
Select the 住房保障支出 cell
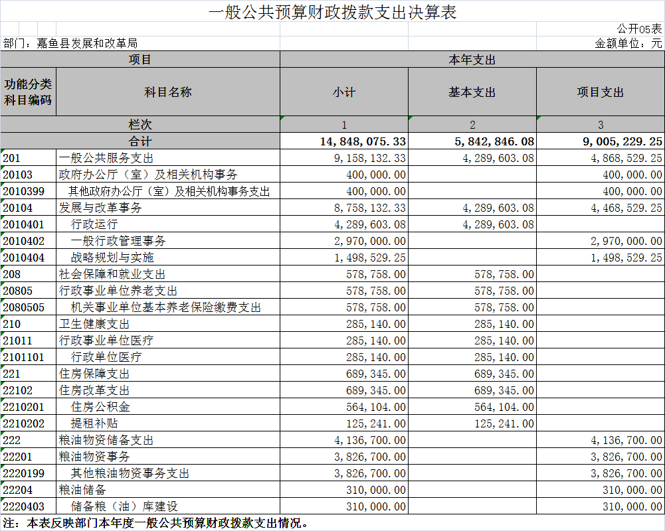168,373
